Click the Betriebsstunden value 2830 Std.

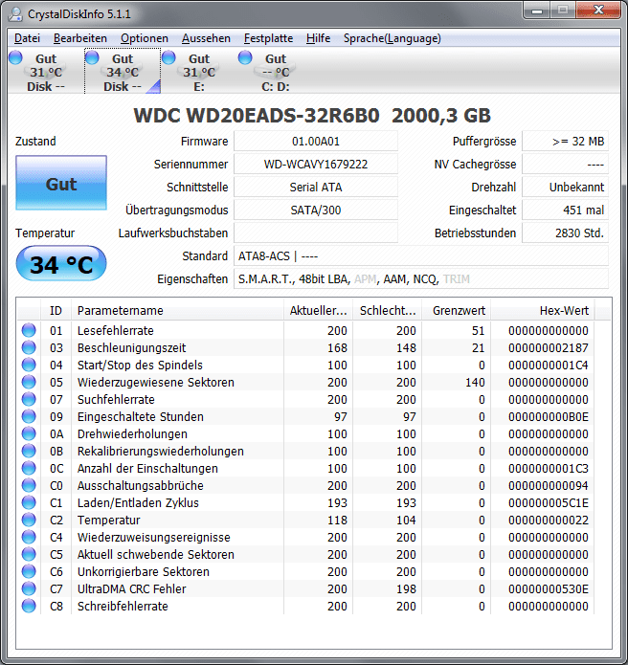565,233
